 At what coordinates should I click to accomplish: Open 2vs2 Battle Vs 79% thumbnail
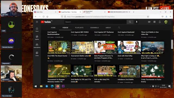tap(82, 71)
